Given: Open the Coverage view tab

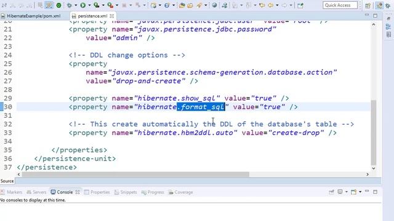Looking at the screenshot, I should 181,192.
